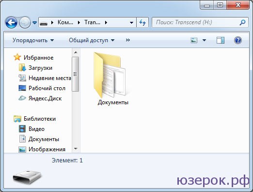Click sidebar scrollbar up arrow

click(x=76, y=52)
